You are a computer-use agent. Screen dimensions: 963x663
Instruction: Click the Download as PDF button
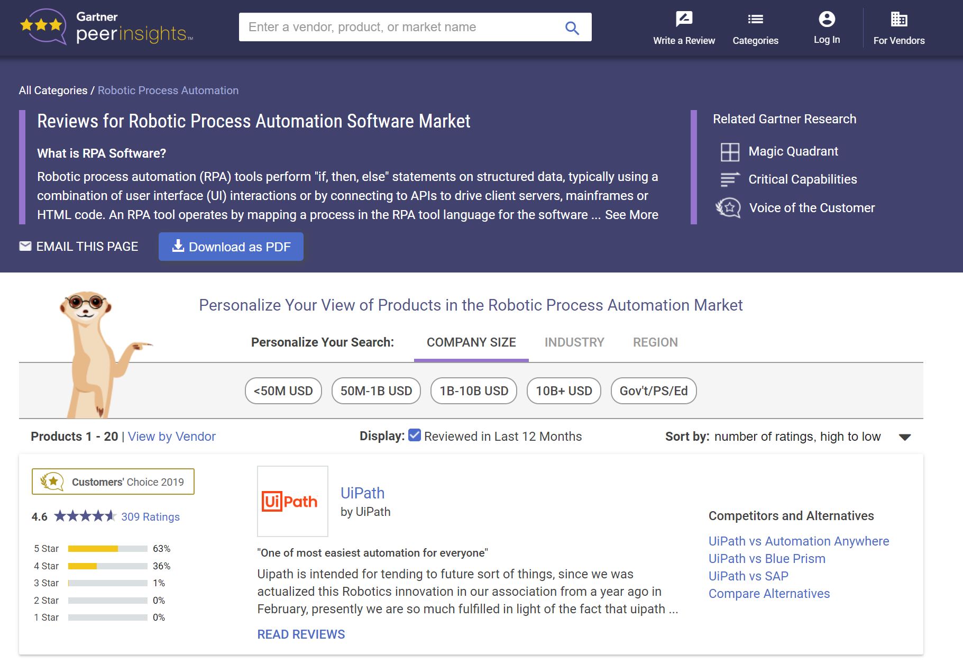[231, 247]
